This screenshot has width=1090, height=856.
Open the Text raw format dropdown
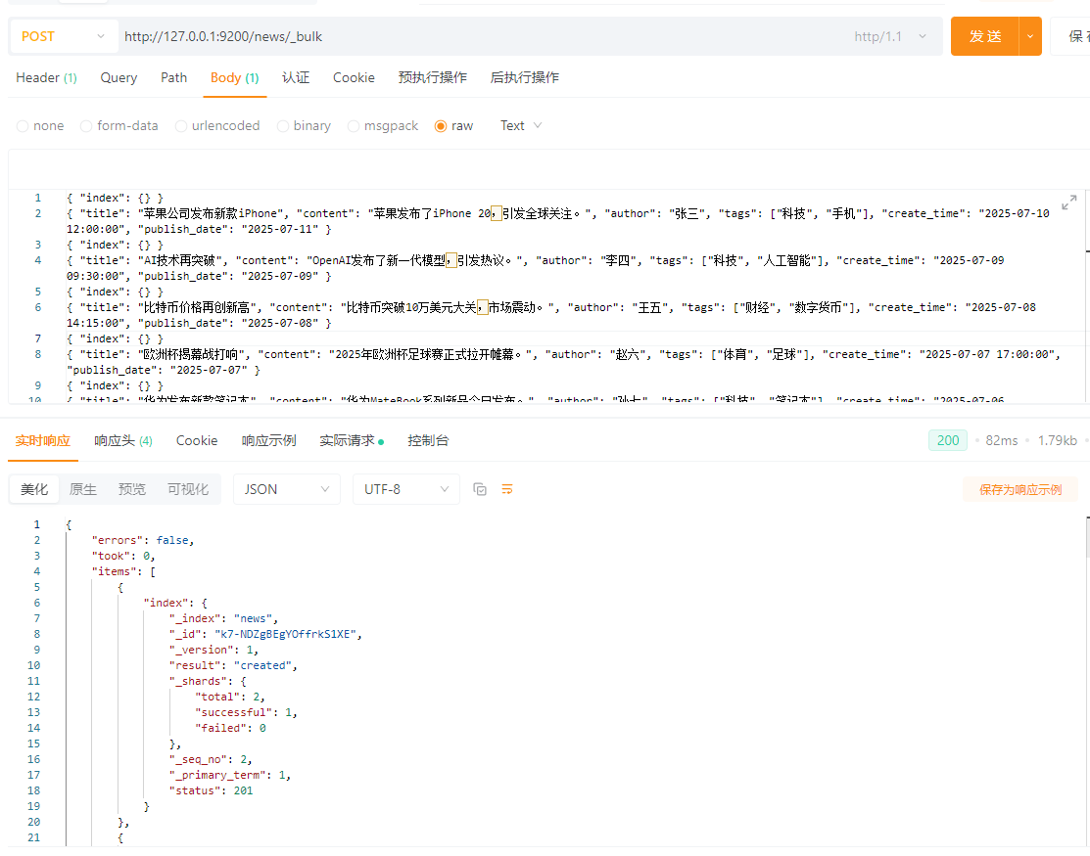[521, 125]
